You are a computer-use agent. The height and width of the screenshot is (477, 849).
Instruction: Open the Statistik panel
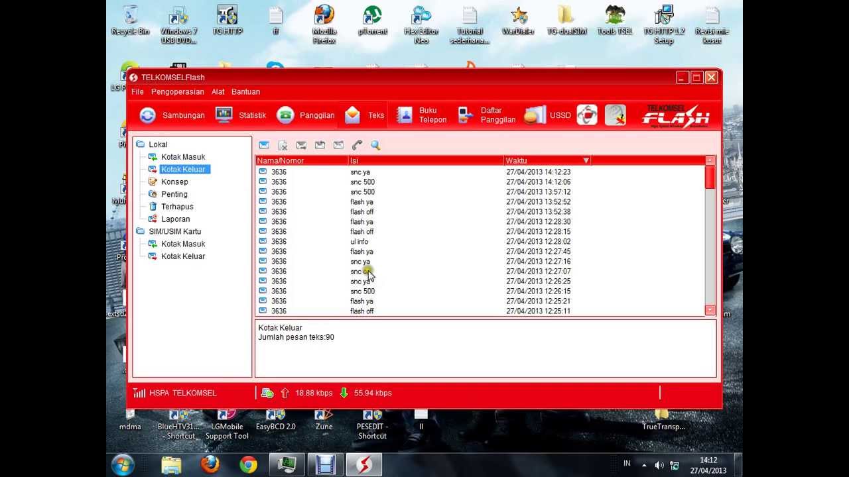point(241,115)
